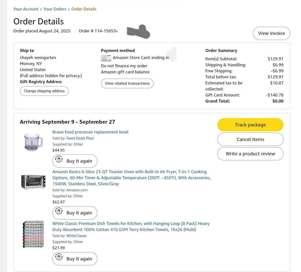Open View related transactions
The height and width of the screenshot is (272, 301).
click(x=127, y=83)
